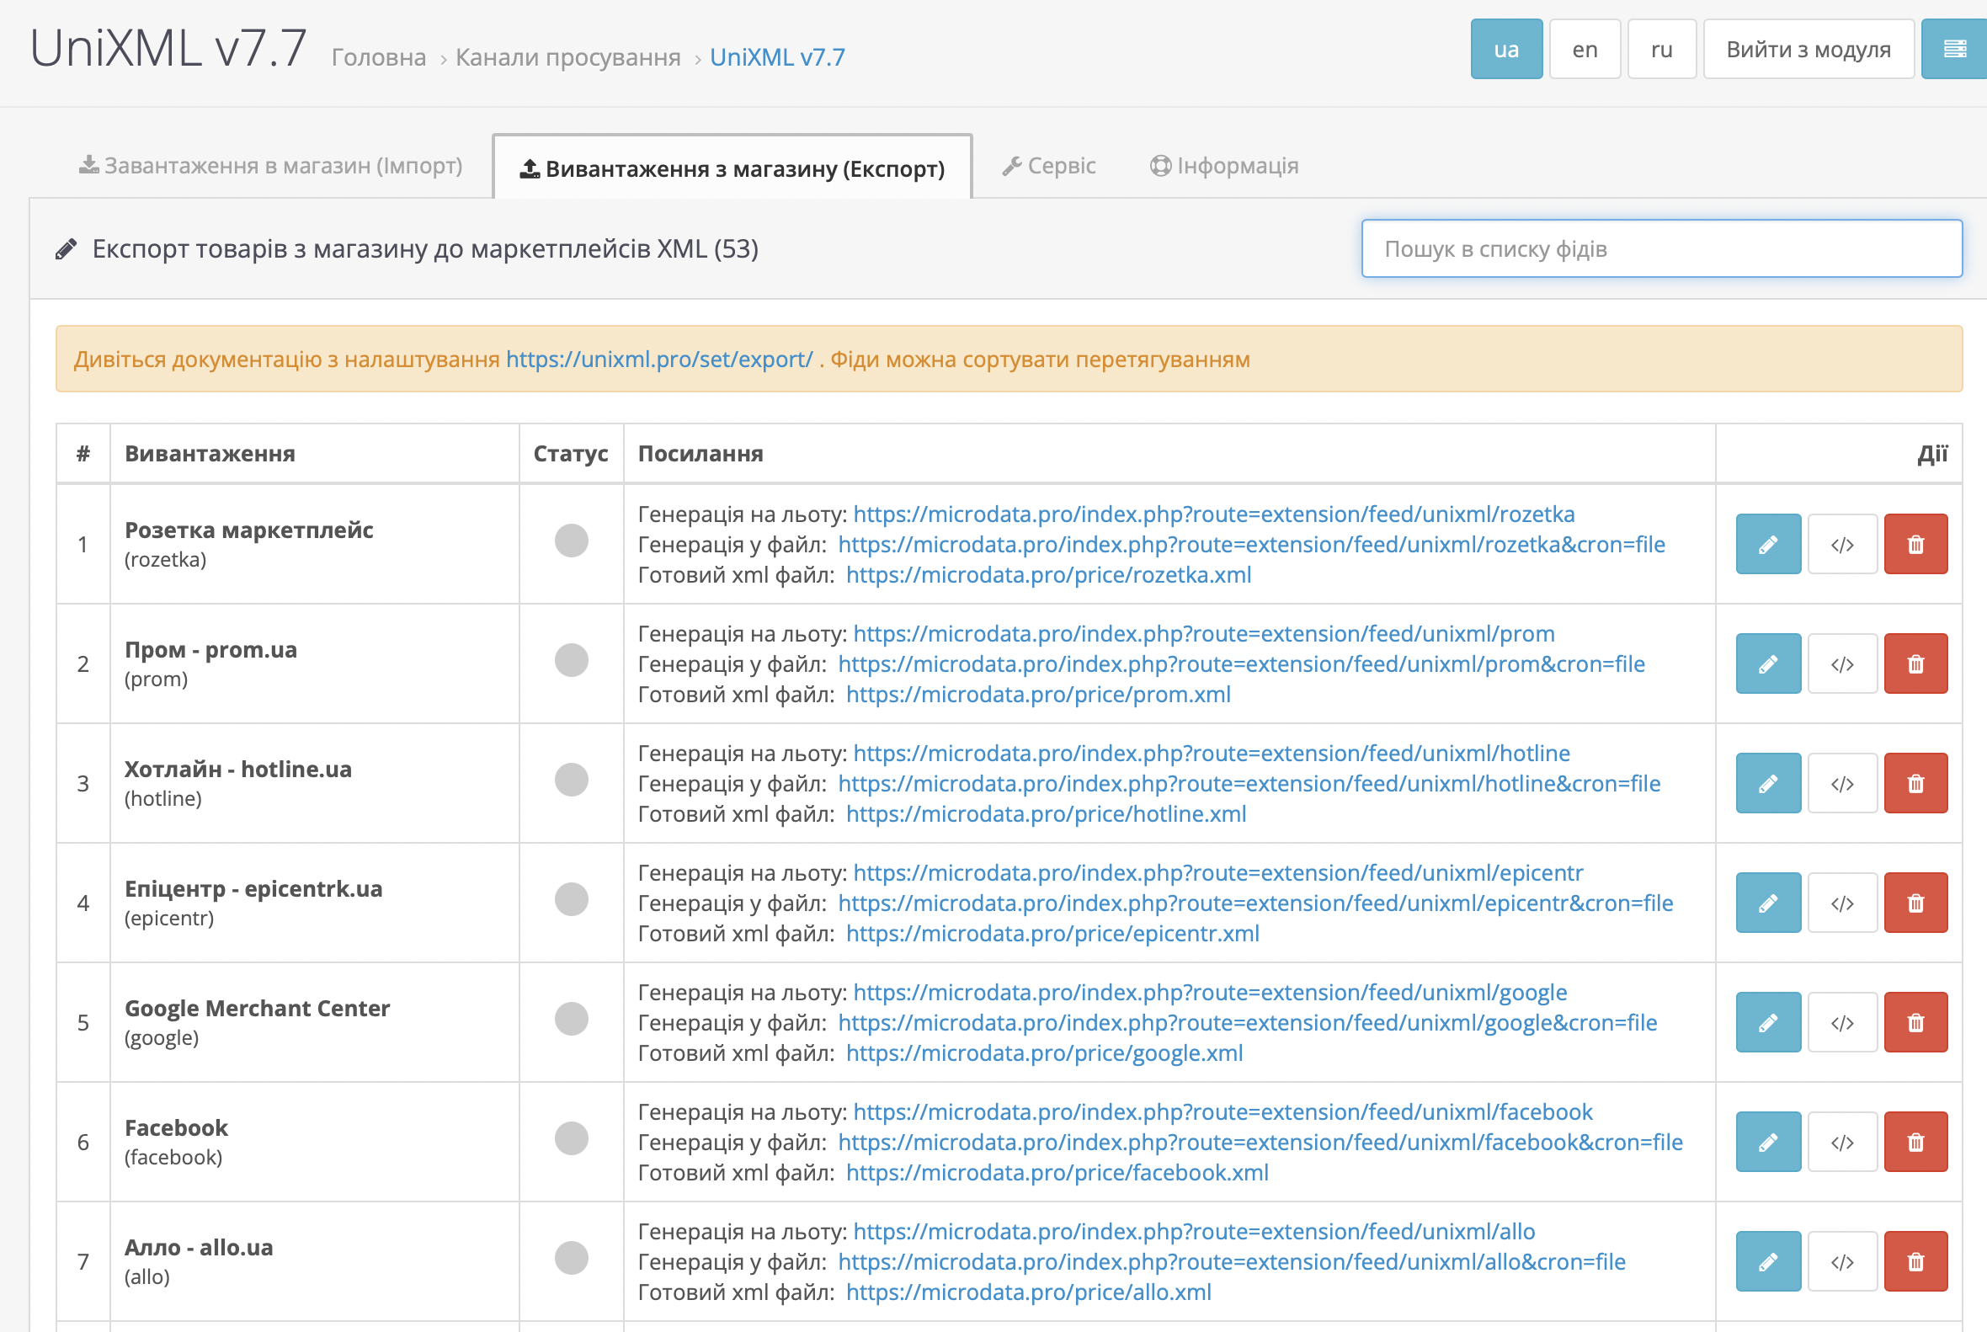Toggle status of Google Merchant Center feed

(x=571, y=1020)
